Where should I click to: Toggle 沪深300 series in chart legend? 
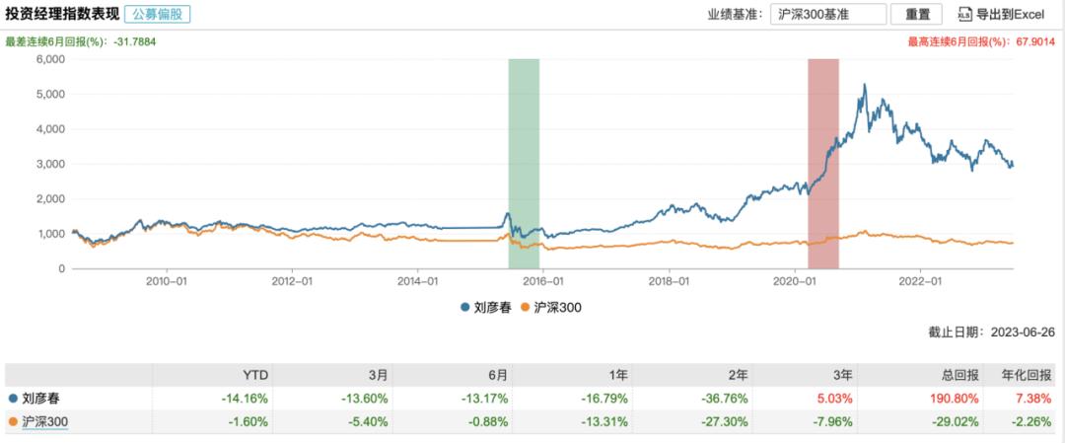[550, 307]
